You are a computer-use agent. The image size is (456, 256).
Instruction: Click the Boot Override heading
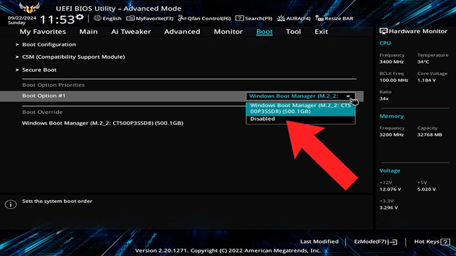[42, 112]
